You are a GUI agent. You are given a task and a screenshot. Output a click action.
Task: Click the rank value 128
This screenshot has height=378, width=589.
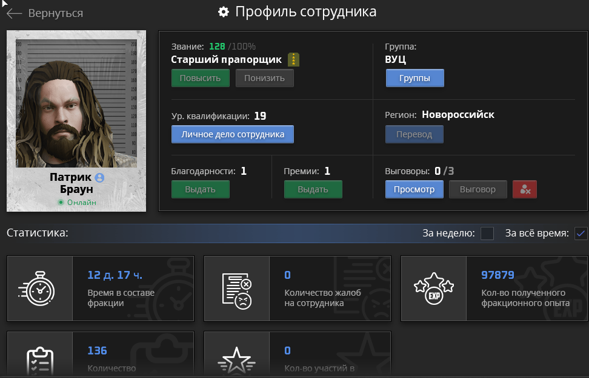217,47
